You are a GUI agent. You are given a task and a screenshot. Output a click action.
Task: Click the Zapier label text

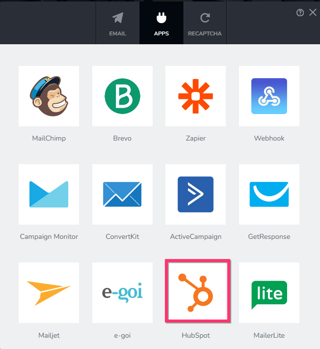[x=195, y=138]
